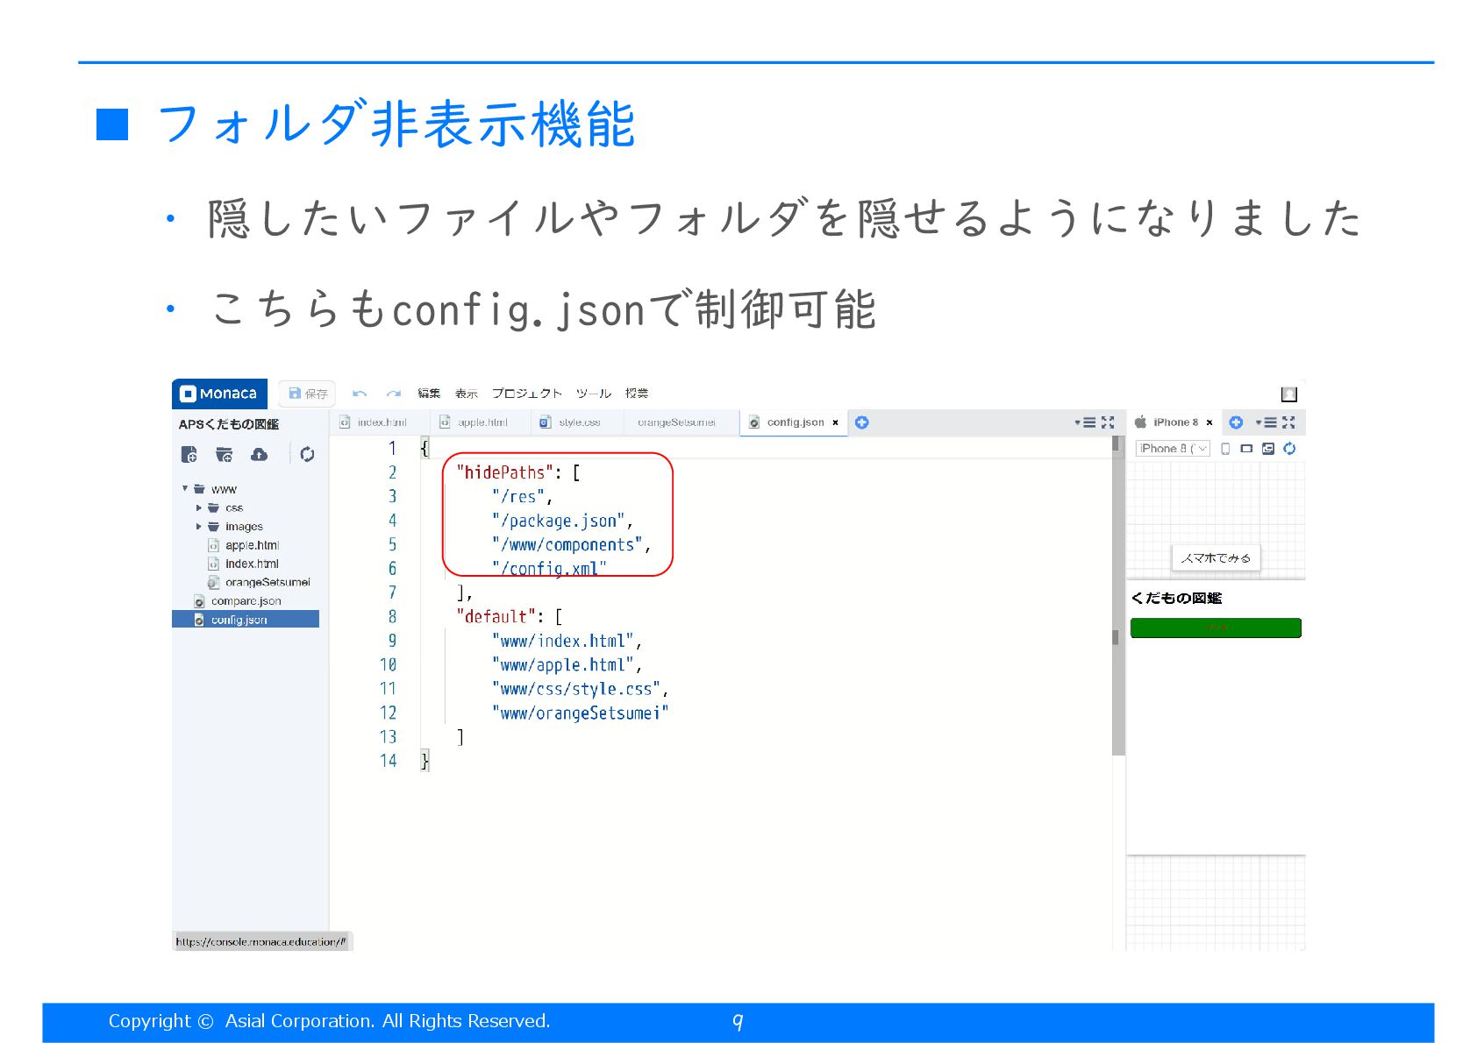Image resolution: width=1477 pixels, height=1043 pixels.
Task: Click the vertical scrollbar of the code editor
Action: [x=1117, y=596]
